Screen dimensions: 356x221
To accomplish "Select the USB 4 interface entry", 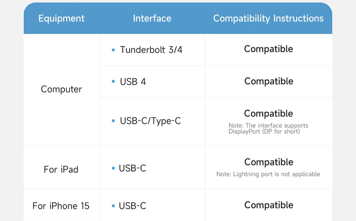I will (x=133, y=81).
